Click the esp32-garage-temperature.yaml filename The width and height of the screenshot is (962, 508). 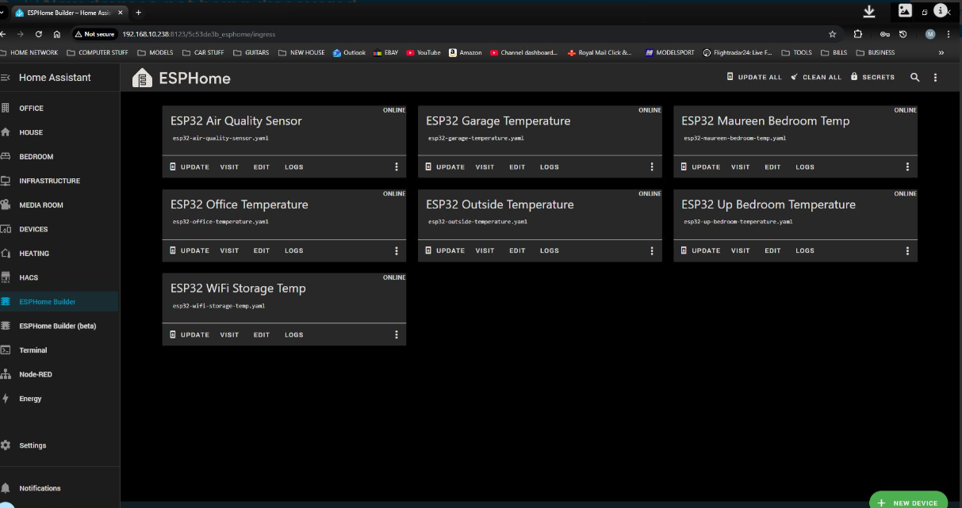[476, 138]
